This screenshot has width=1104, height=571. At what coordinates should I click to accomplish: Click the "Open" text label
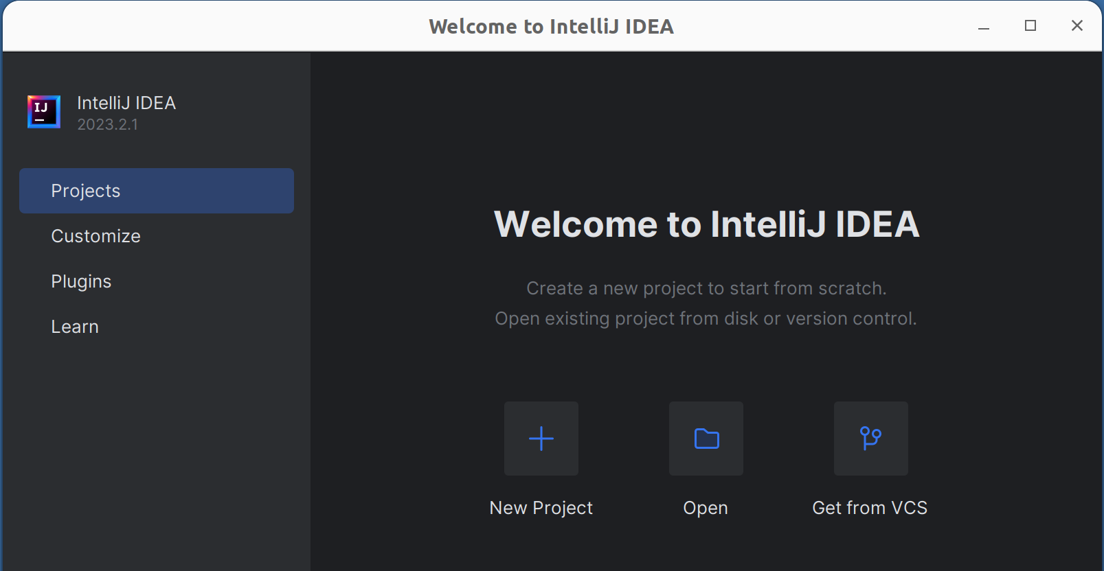(706, 508)
